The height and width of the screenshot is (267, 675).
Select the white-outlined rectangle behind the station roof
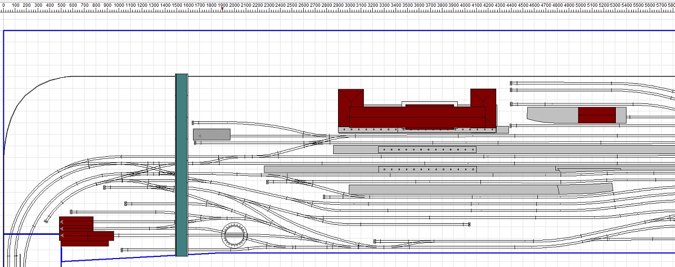[x=429, y=103]
